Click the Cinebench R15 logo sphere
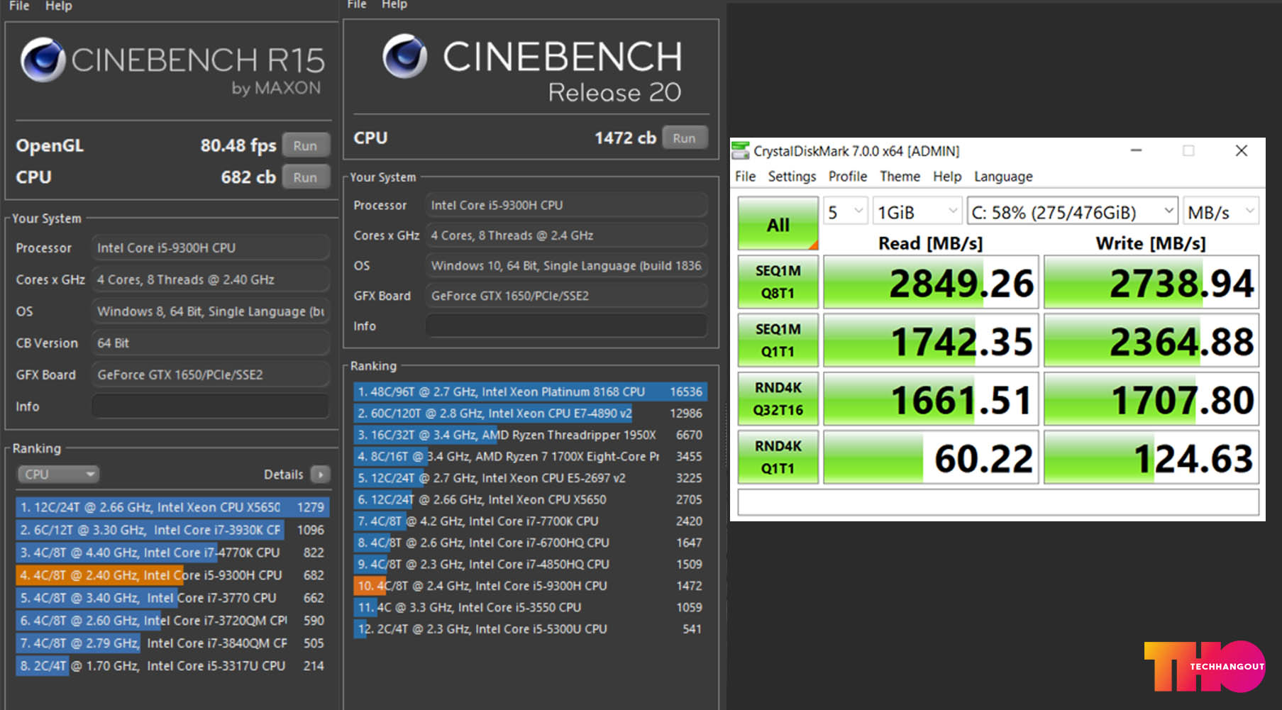Image resolution: width=1282 pixels, height=710 pixels. [x=43, y=60]
